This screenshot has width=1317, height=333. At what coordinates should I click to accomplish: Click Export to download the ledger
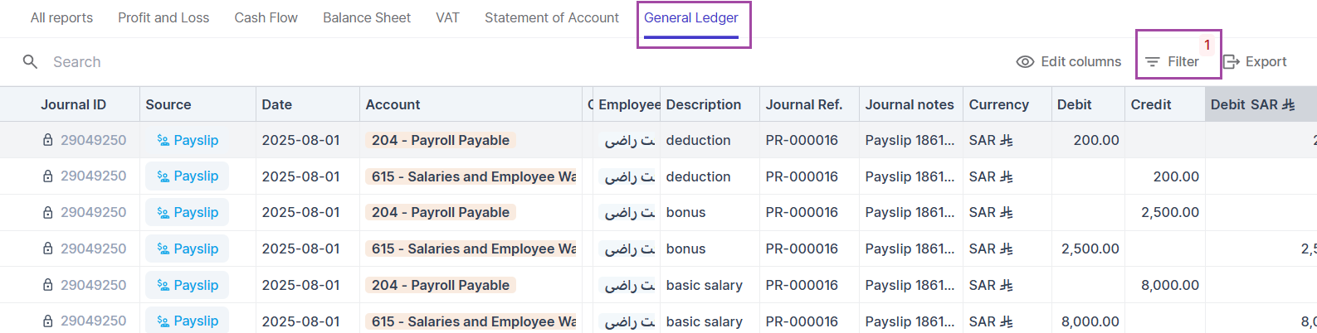point(1265,62)
